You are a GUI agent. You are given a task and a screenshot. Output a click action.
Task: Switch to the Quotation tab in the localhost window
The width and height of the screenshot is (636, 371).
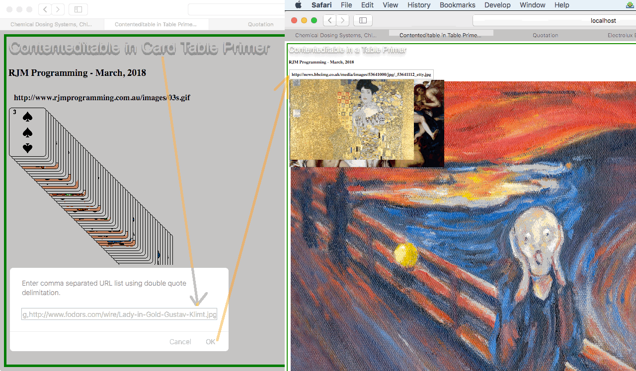coord(546,35)
